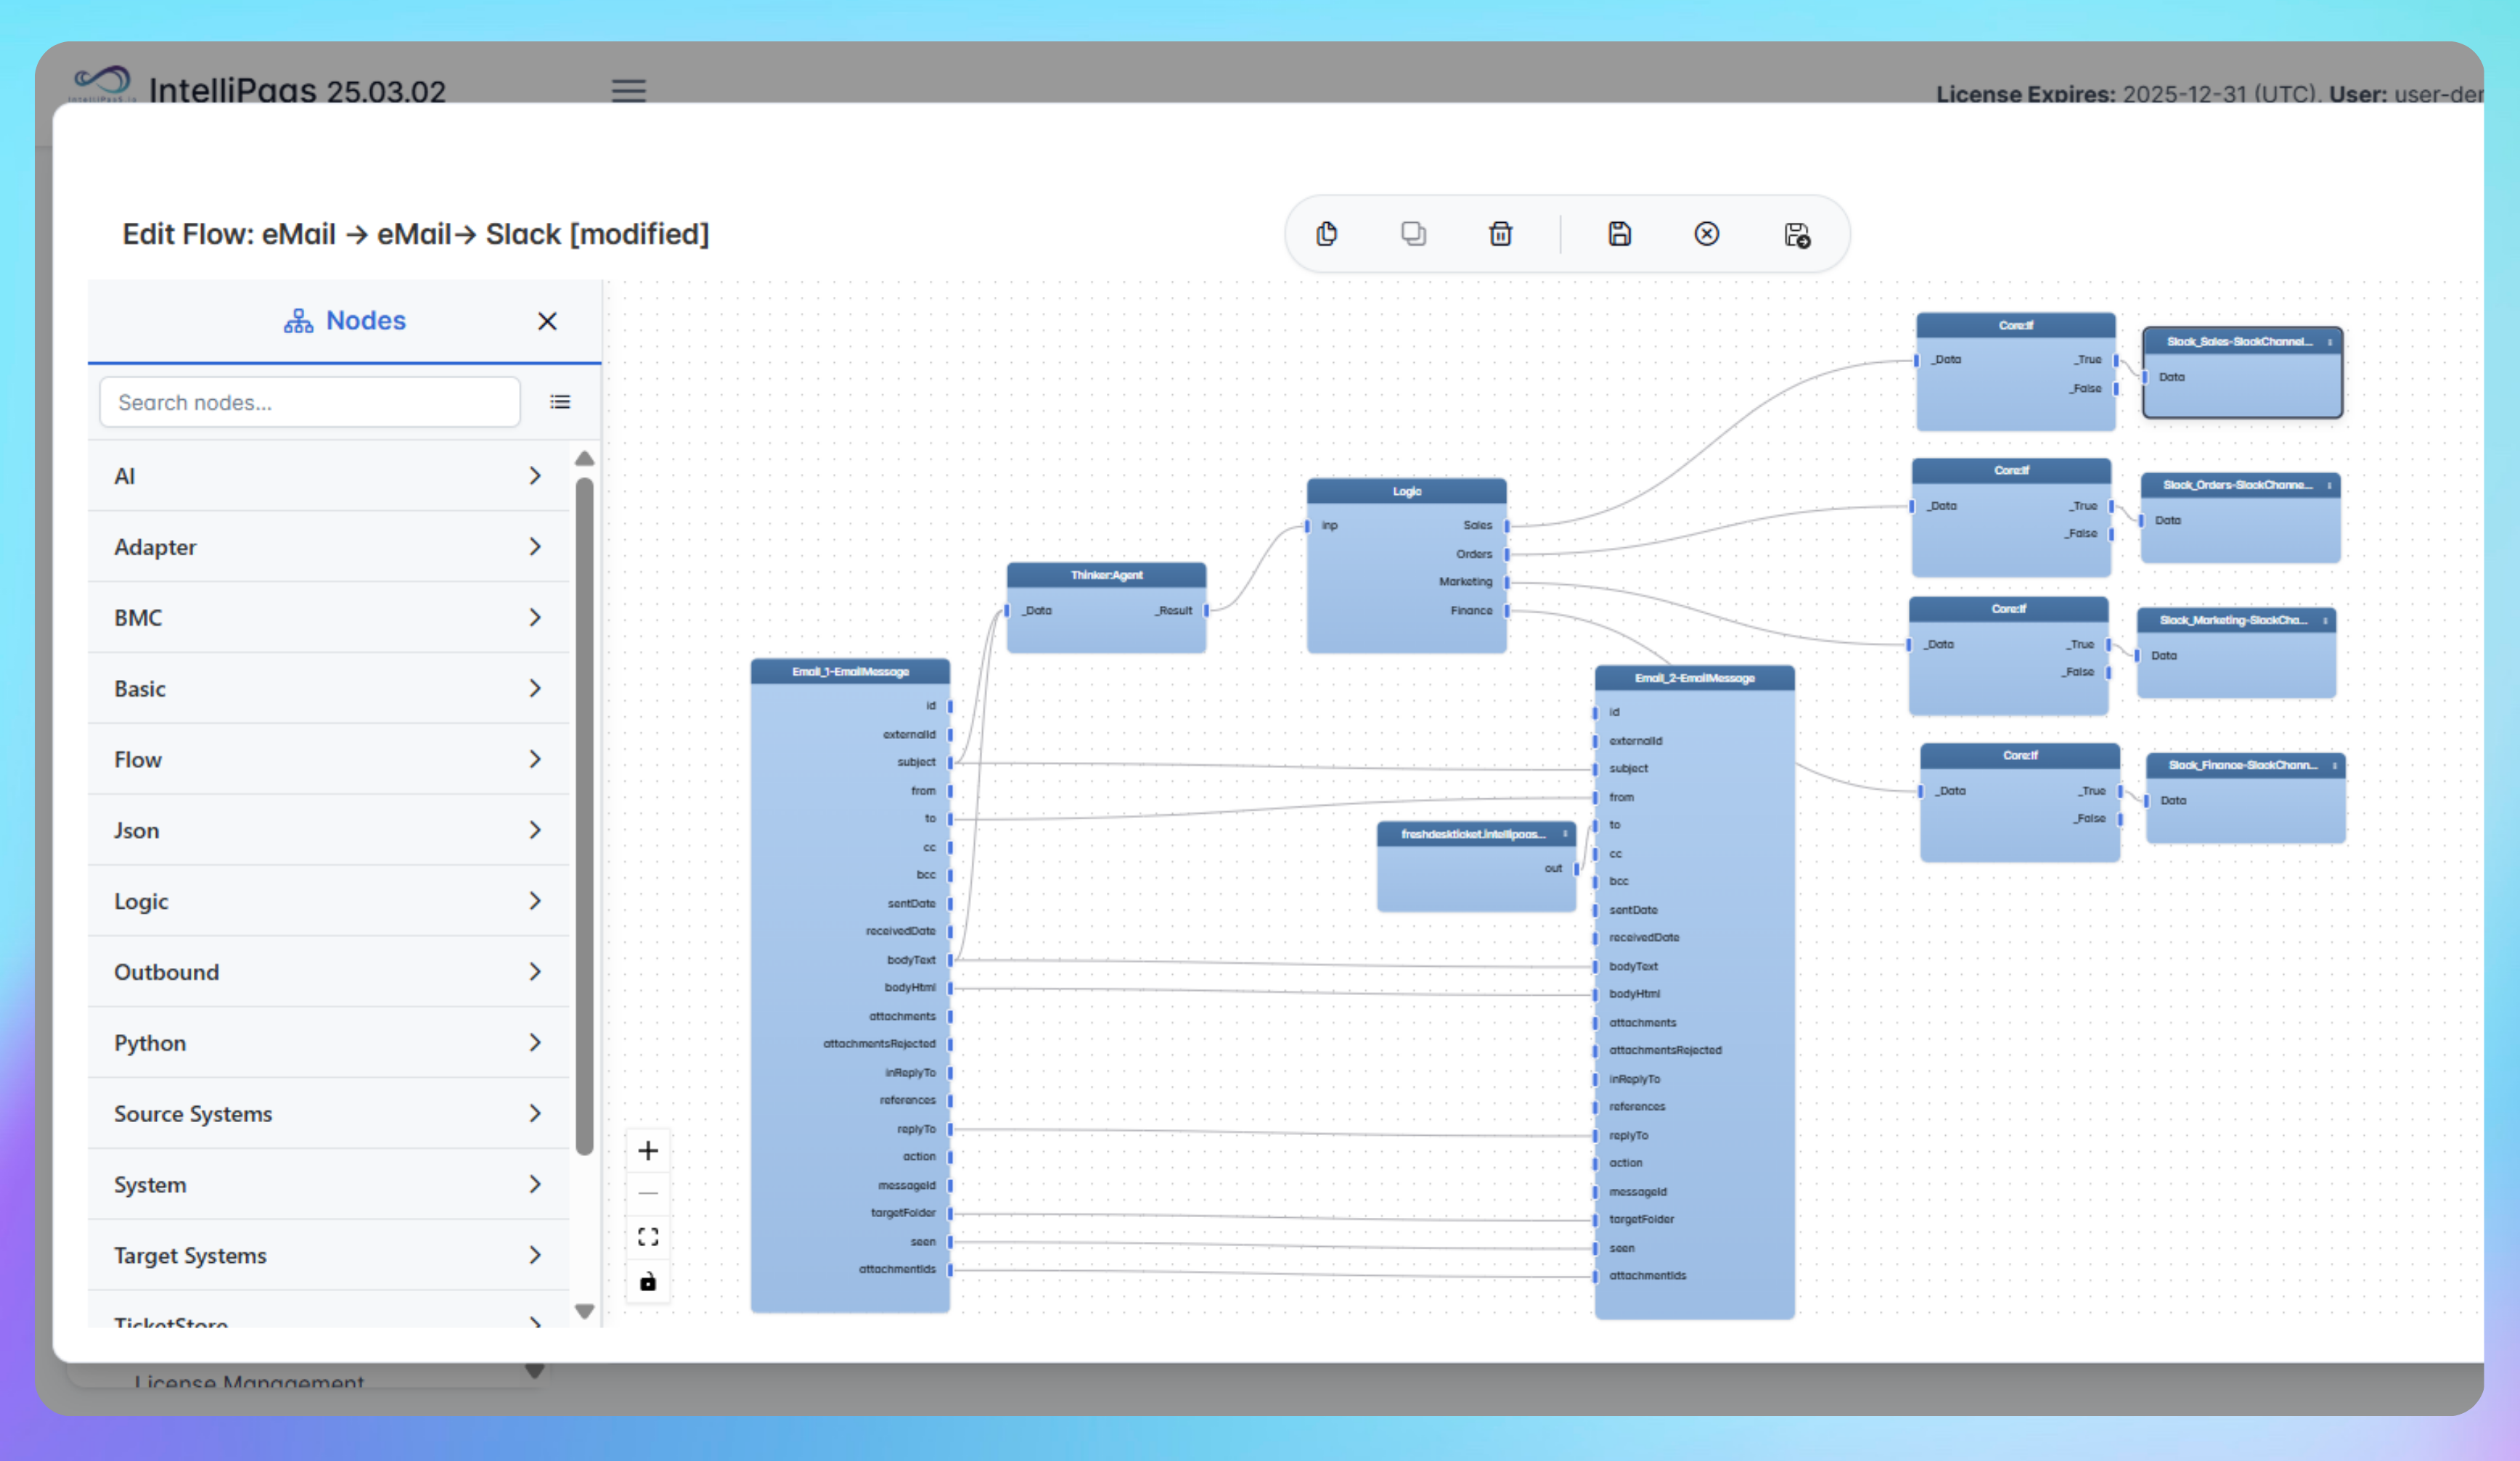This screenshot has height=1461, width=2520.
Task: Expand the Source Systems category
Action: click(328, 1113)
